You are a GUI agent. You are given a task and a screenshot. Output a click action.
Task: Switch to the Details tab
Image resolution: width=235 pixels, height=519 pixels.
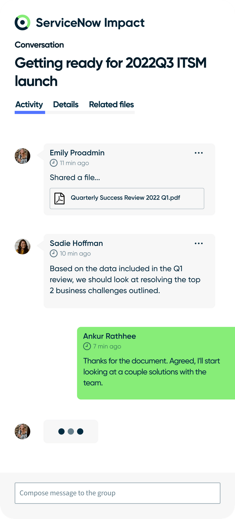click(66, 105)
